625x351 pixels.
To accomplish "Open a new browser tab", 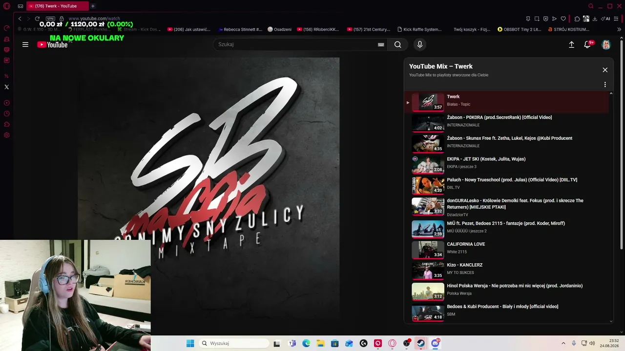I will click(x=93, y=6).
